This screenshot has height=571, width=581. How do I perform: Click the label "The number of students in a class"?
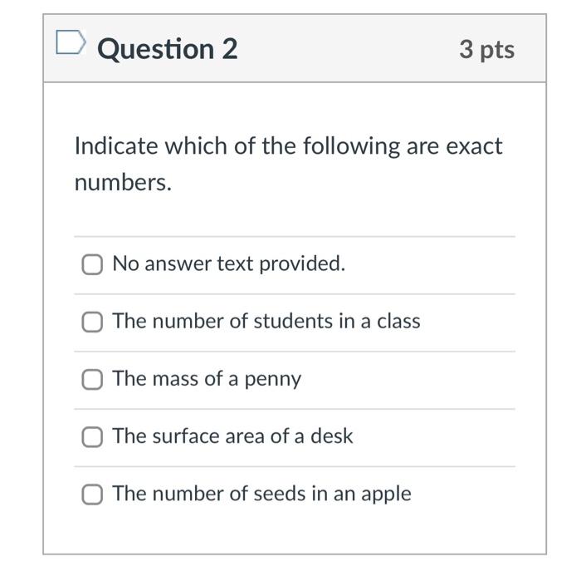266,322
